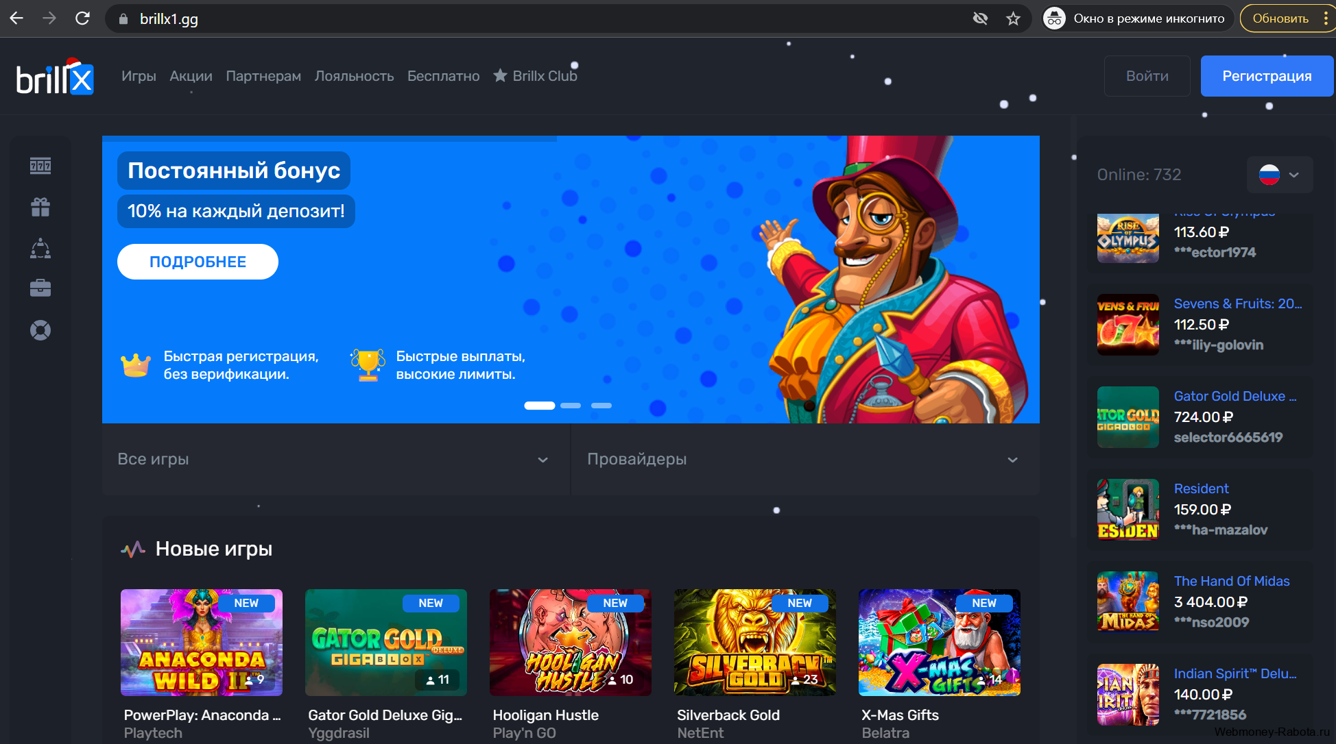Click the Resident winner thumbnail
Viewport: 1336px width, 744px height.
(1128, 510)
